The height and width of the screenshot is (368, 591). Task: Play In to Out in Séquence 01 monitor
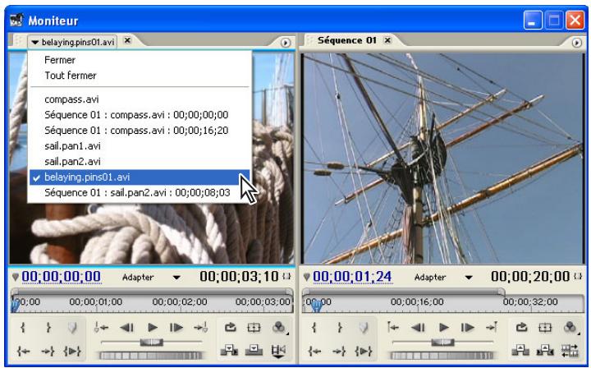[363, 351]
